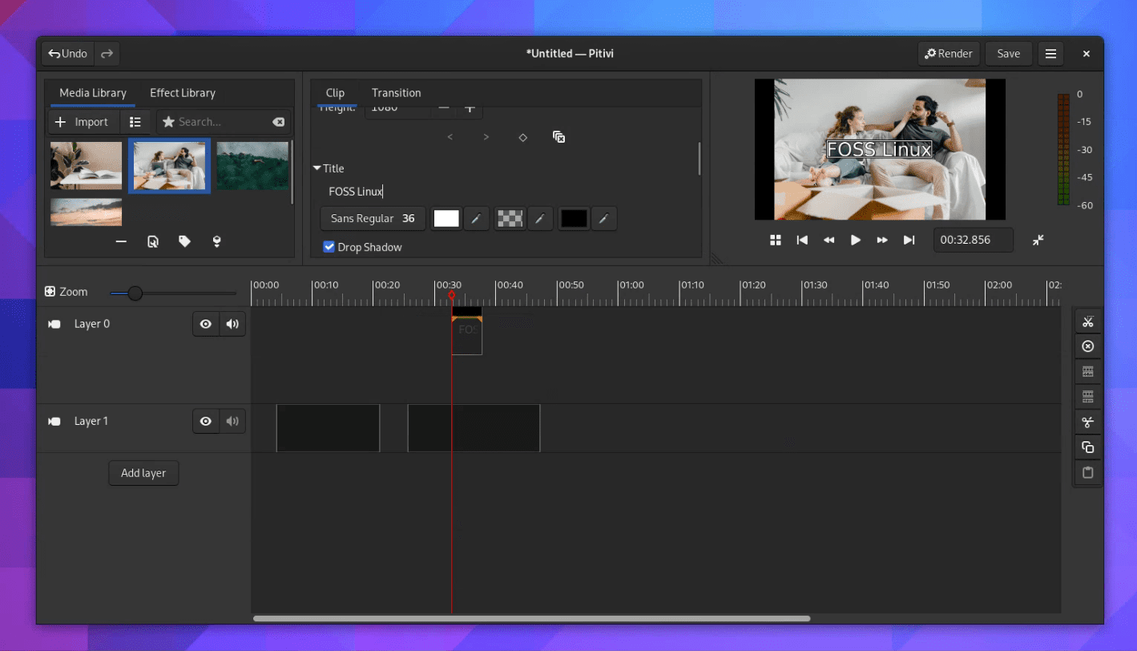Open checkered background color swatch
This screenshot has width=1137, height=651.
coord(510,218)
